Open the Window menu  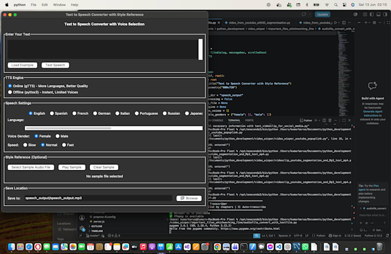point(59,5)
